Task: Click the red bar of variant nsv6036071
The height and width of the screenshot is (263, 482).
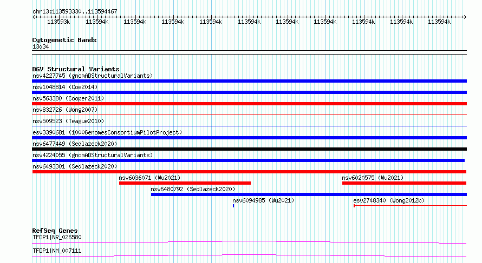Action: 185,183
